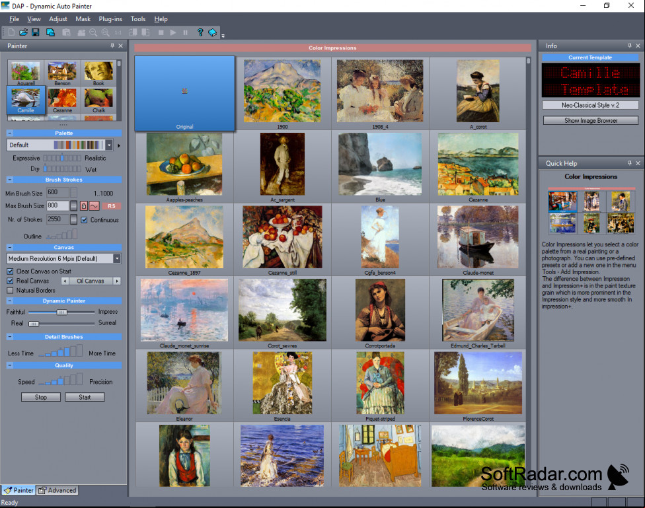Open the toolbar overflow options arrow
Screen dimensions: 645x508
click(223, 36)
